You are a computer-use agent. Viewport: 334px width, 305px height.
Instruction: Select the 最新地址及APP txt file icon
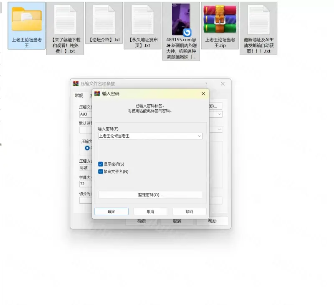[258, 20]
